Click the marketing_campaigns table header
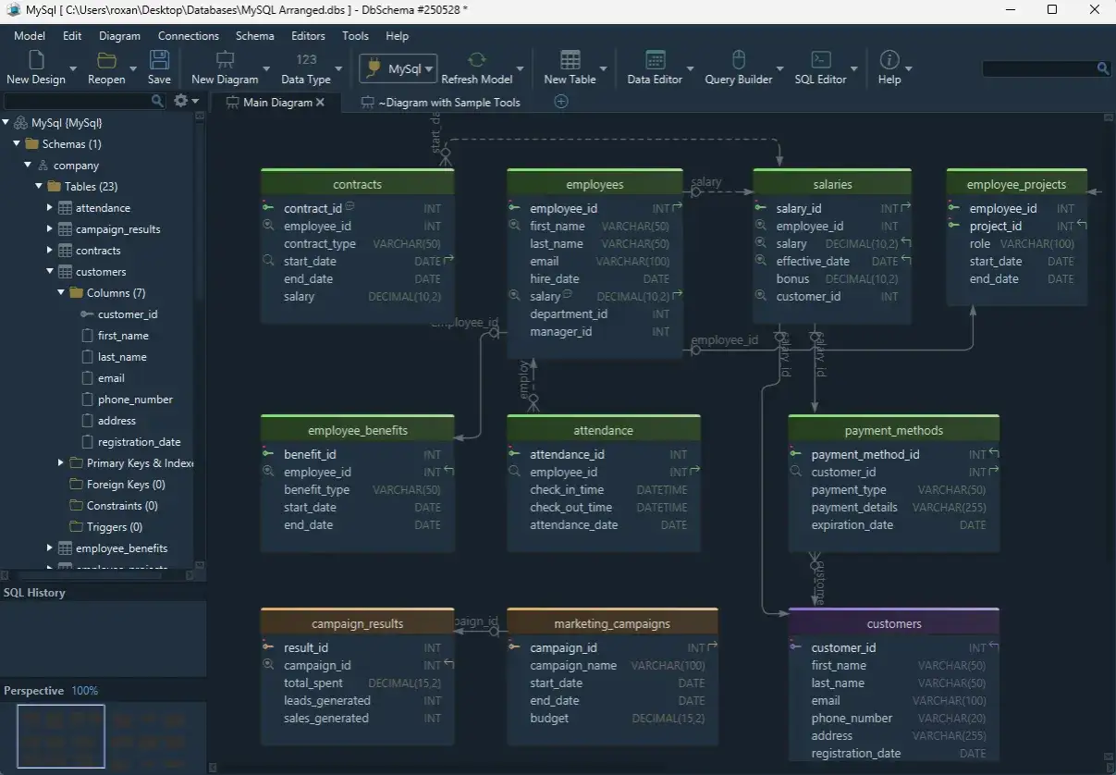 [x=612, y=623]
